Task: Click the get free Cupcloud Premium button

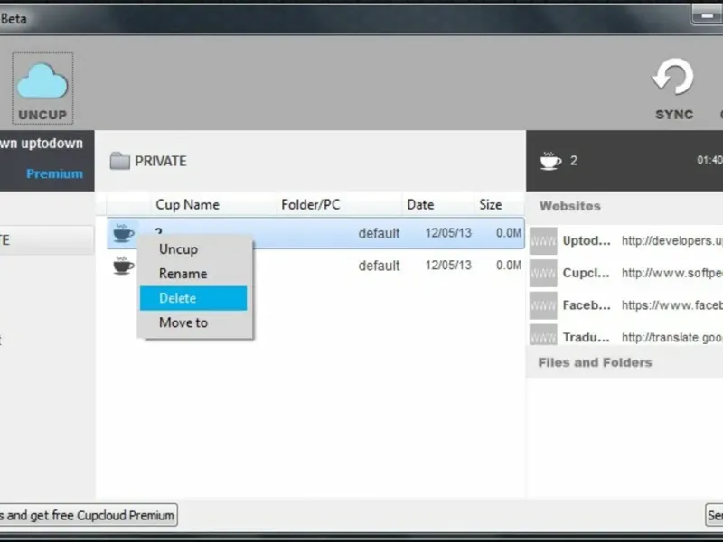Action: (x=88, y=515)
